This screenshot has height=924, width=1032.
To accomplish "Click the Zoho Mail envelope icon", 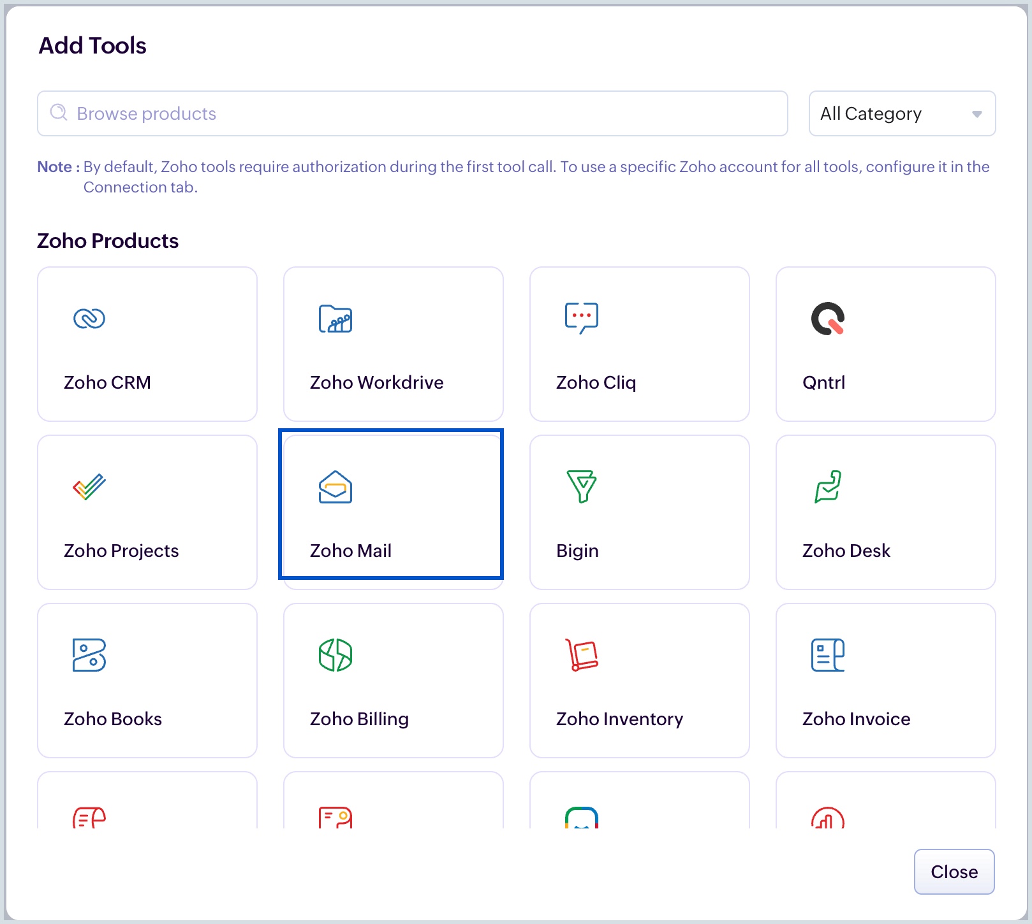I will pos(335,487).
